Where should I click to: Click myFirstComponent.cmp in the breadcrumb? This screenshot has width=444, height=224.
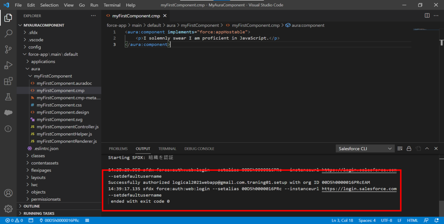tap(256, 25)
